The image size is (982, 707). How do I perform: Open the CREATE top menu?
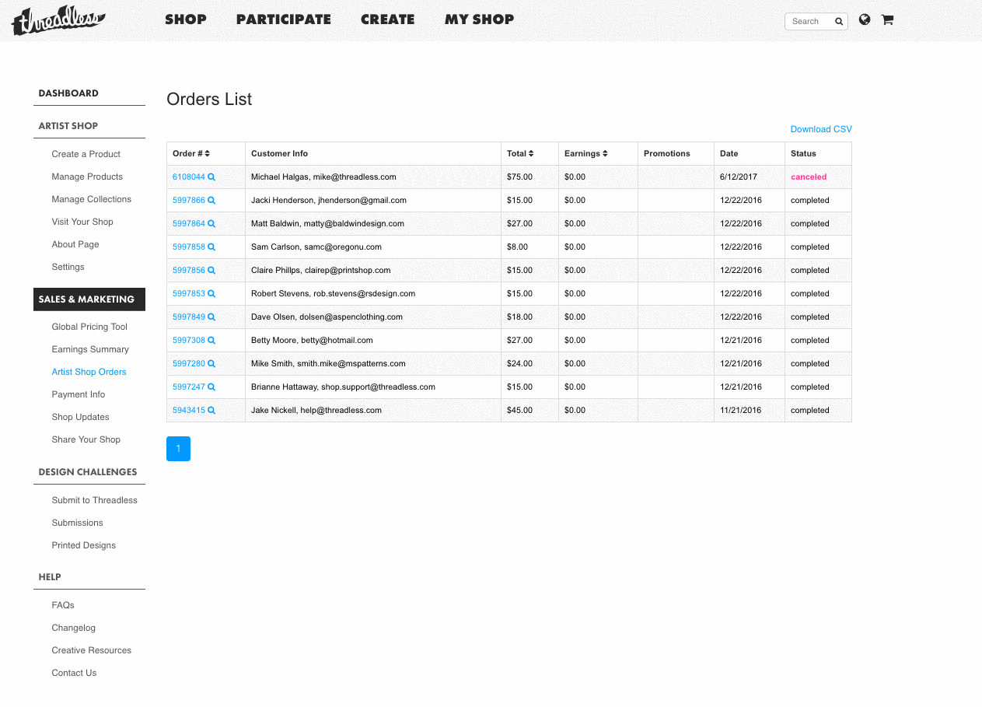pyautogui.click(x=388, y=19)
